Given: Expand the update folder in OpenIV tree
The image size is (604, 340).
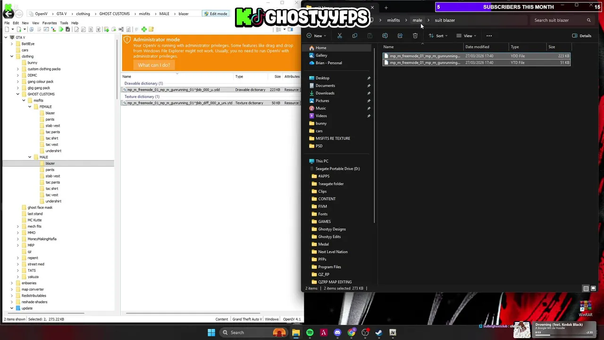Looking at the screenshot, I should pos(12,308).
